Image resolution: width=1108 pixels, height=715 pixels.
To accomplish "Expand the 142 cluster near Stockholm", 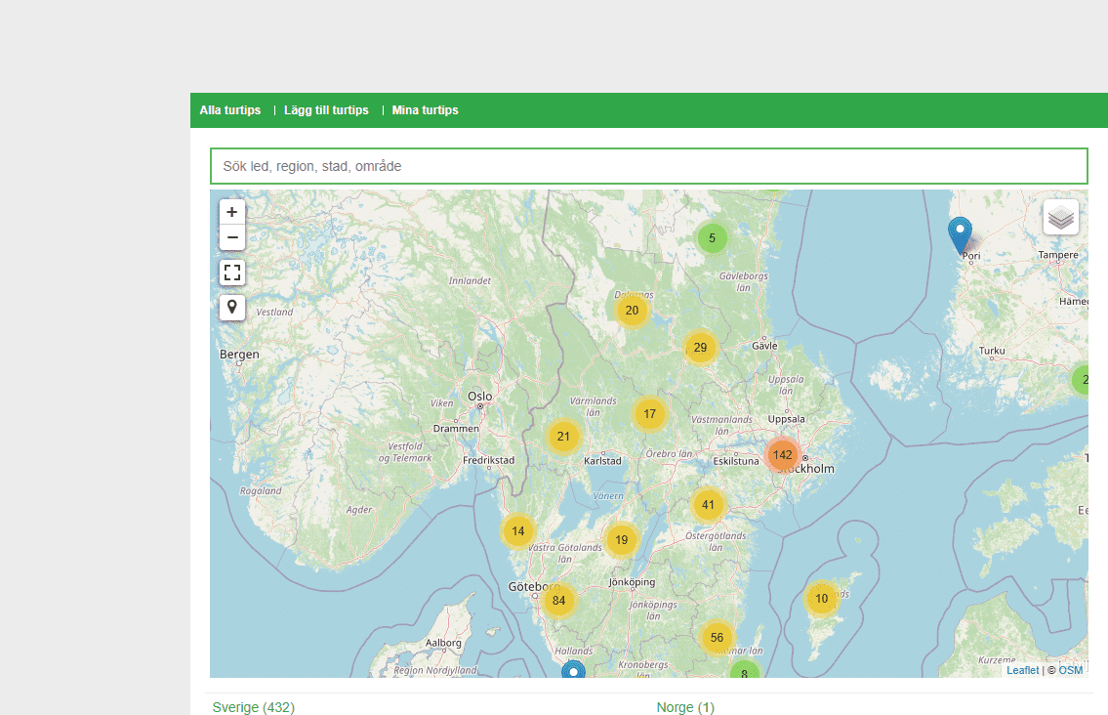I will [x=782, y=455].
